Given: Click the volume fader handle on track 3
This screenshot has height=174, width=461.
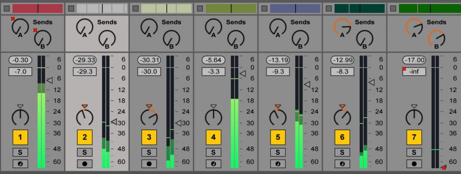Looking at the screenshot, I should click(x=178, y=123).
